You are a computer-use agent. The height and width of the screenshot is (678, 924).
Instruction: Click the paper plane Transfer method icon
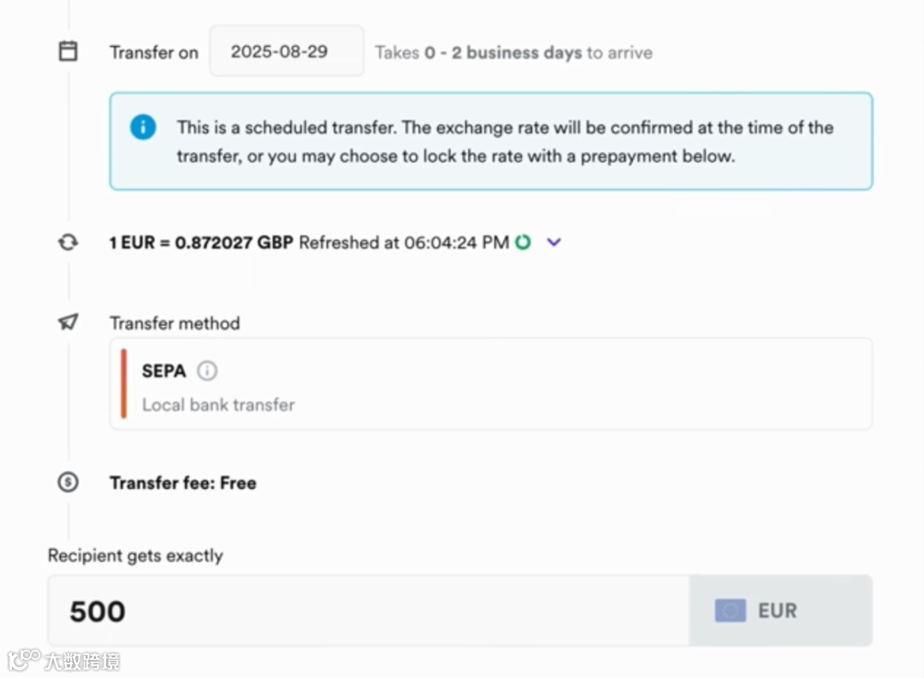tap(68, 322)
